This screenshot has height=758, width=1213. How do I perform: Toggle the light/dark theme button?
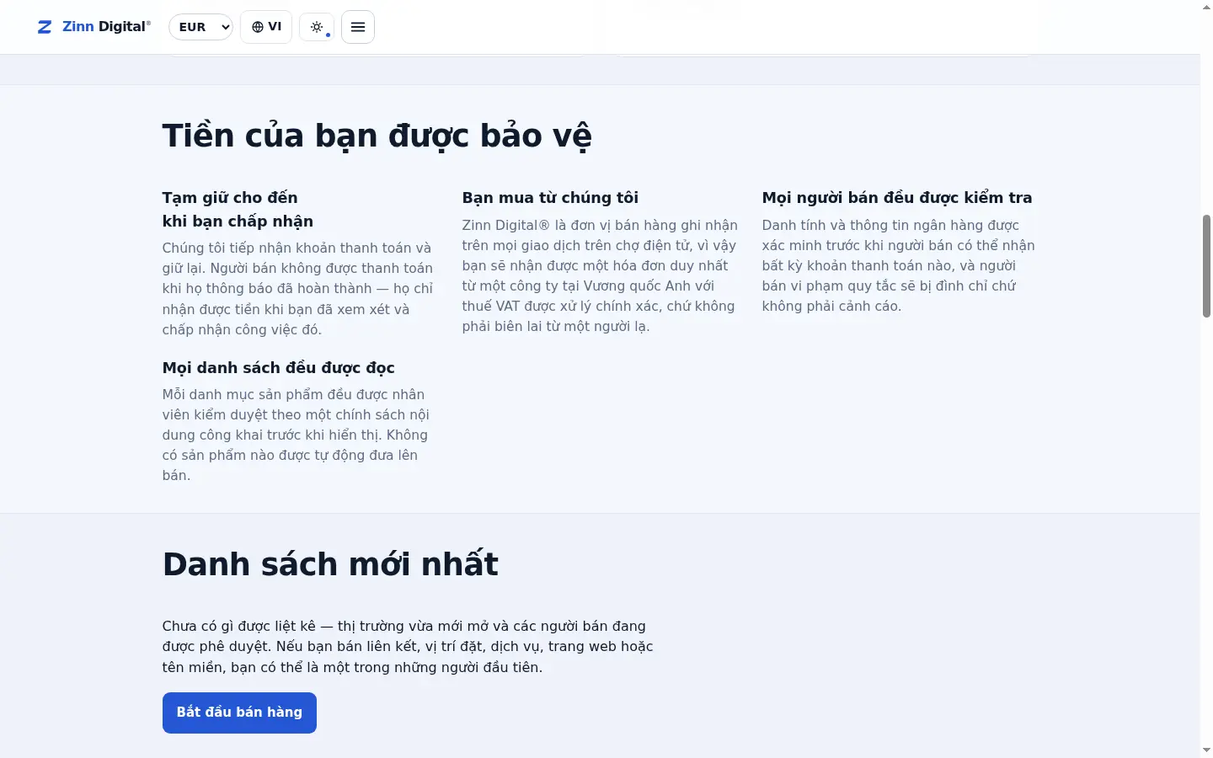point(317,27)
